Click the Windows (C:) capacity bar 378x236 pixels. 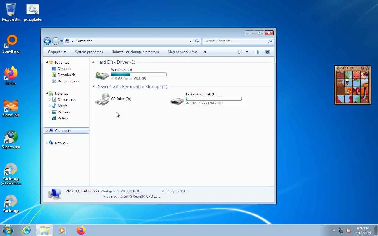tap(139, 74)
